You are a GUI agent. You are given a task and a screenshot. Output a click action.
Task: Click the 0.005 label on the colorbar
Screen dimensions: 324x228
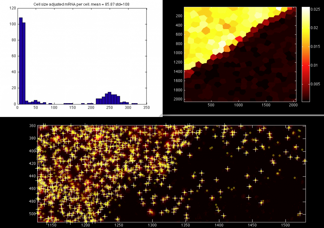(x=315, y=84)
